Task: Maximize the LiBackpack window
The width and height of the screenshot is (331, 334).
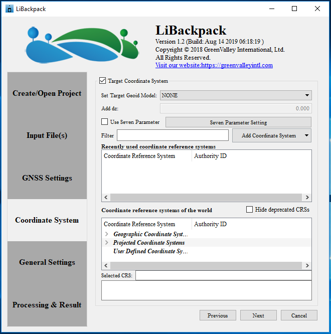Action: click(294, 9)
